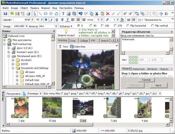Image resolution: width=175 pixels, height=134 pixels.
Task: Click the Watermark text input field
Action: click(x=145, y=44)
